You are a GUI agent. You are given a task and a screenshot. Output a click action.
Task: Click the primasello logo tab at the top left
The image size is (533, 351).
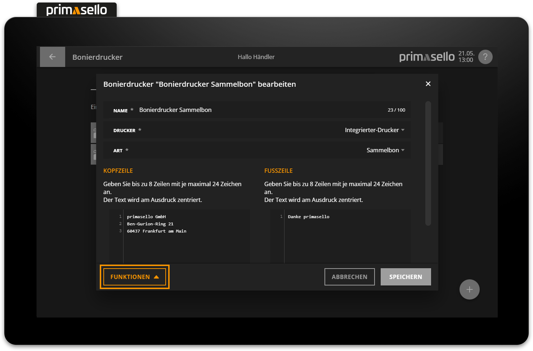coord(76,10)
